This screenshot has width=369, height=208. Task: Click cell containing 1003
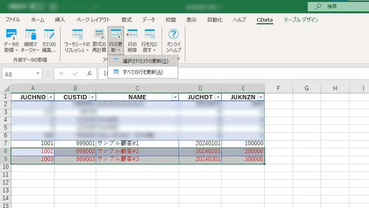pos(33,159)
